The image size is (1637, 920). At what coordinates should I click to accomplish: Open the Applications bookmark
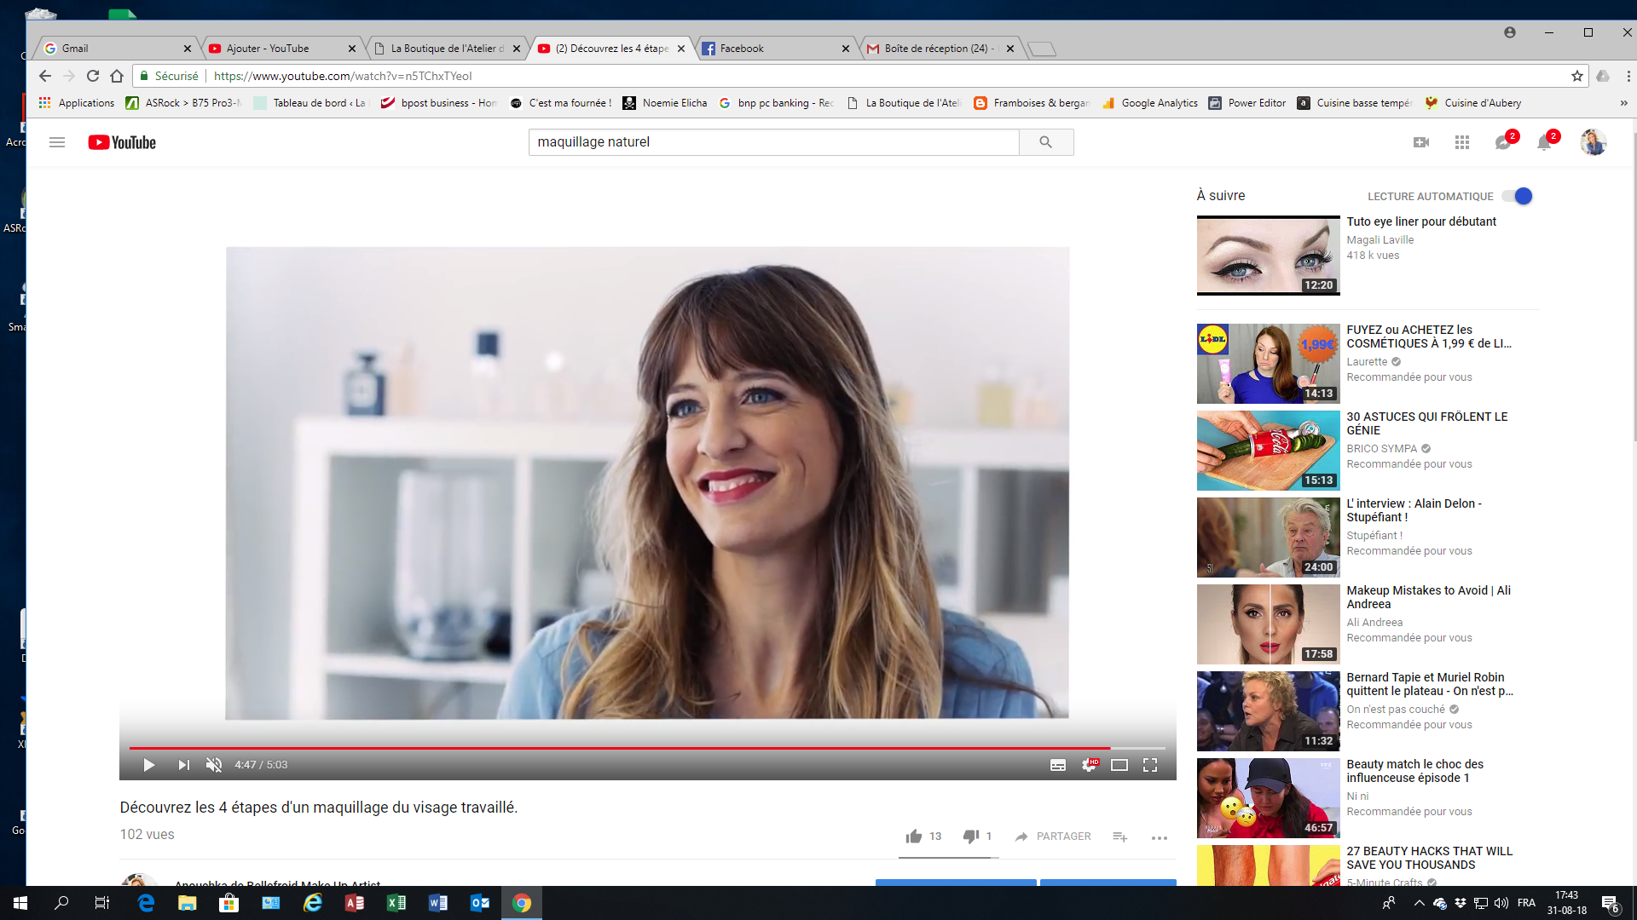pos(77,103)
